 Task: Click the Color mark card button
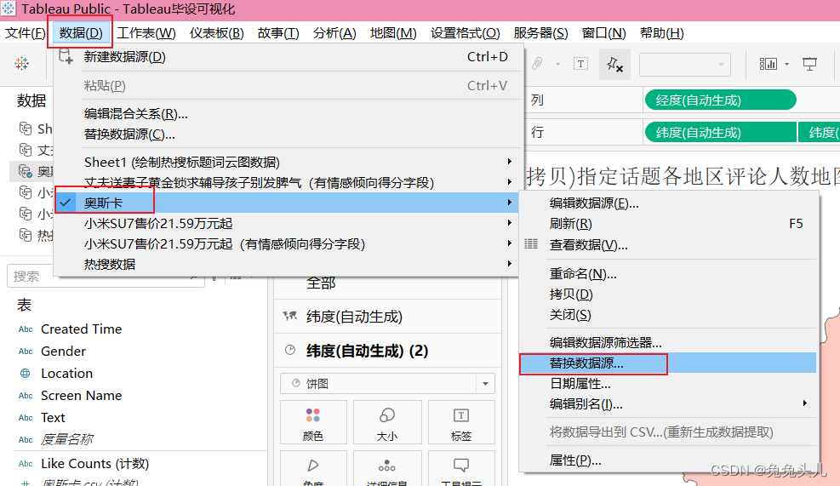pyautogui.click(x=313, y=423)
